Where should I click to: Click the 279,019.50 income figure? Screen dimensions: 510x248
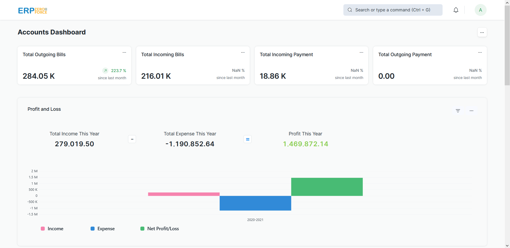(x=74, y=144)
